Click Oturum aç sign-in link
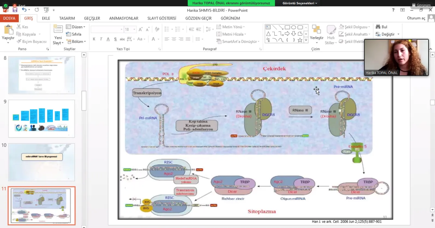435x228 pixels. click(416, 18)
